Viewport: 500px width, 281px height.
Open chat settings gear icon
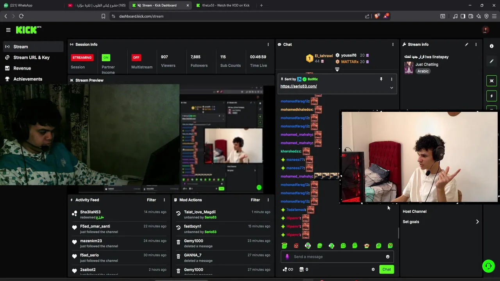click(x=373, y=269)
